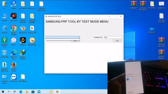Click the empty dropdown list below combo box
Image resolution: width=168 pixels, height=94 pixels.
[x=63, y=40]
